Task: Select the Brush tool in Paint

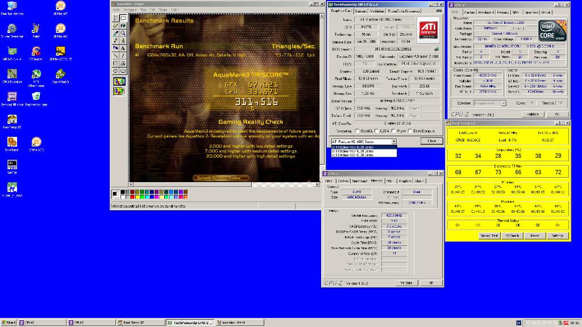Action: (x=123, y=40)
